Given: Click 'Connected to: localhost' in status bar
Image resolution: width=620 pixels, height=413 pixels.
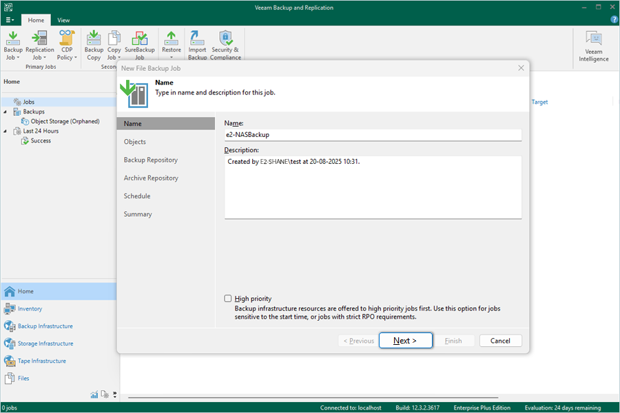Looking at the screenshot, I should (x=351, y=408).
